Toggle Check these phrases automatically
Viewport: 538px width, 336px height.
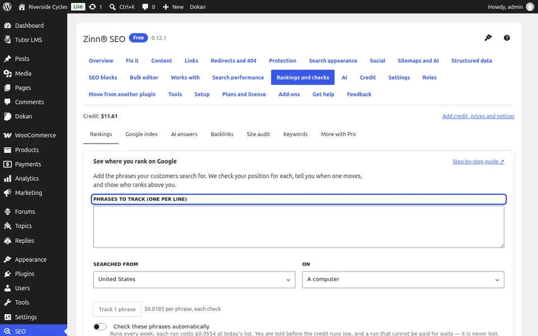point(100,326)
